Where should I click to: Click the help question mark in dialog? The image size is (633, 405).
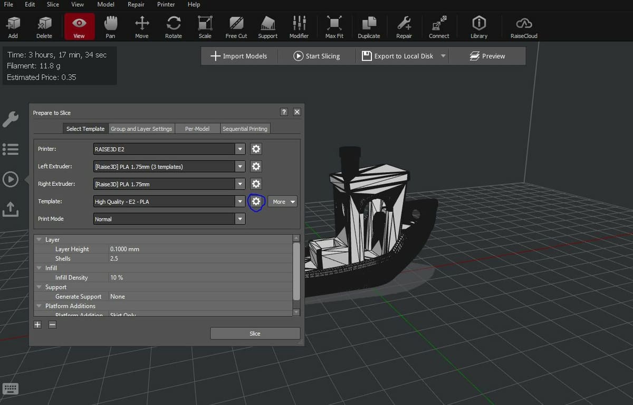click(x=284, y=112)
